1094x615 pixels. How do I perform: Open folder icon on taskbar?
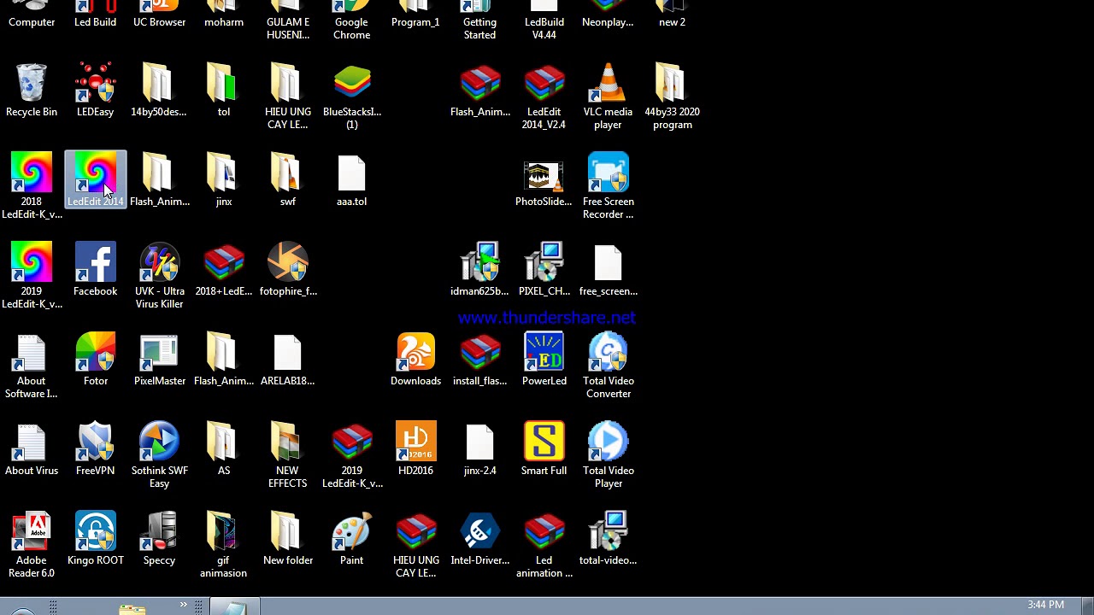click(132, 608)
